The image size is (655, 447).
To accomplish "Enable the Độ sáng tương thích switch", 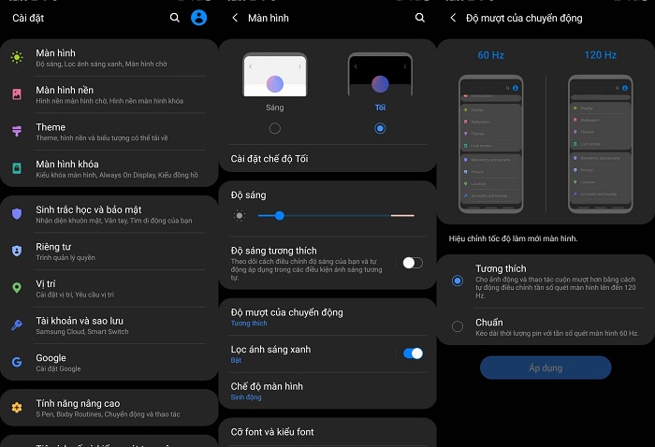I will [412, 263].
